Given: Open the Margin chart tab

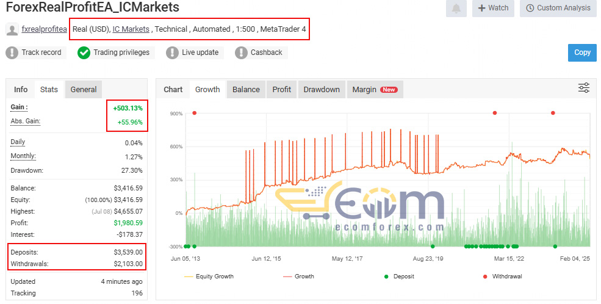Looking at the screenshot, I should pos(375,89).
